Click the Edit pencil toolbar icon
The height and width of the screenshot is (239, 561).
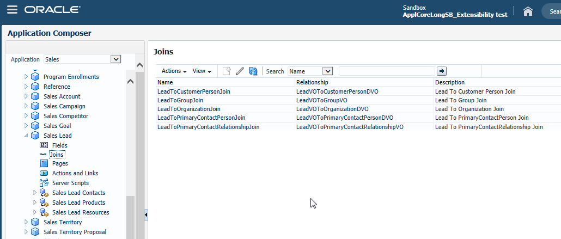(240, 71)
